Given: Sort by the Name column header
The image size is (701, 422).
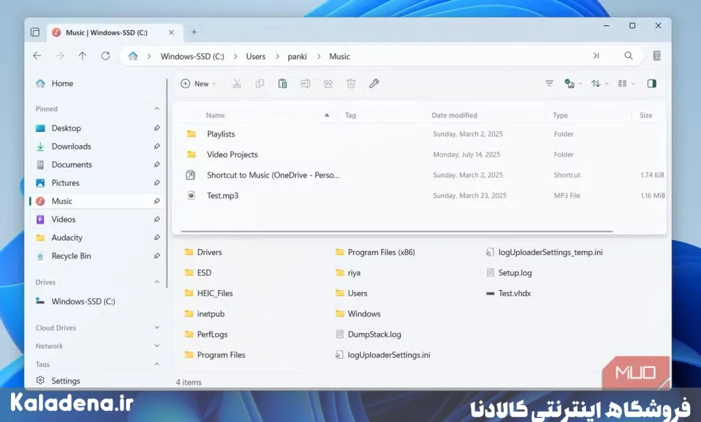Looking at the screenshot, I should (x=216, y=115).
